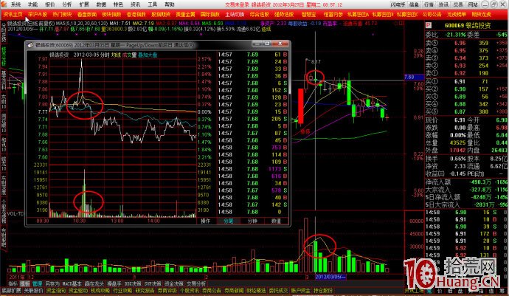
Task: Open 底部扩展 in bottom bar
Action: [x=11, y=291]
